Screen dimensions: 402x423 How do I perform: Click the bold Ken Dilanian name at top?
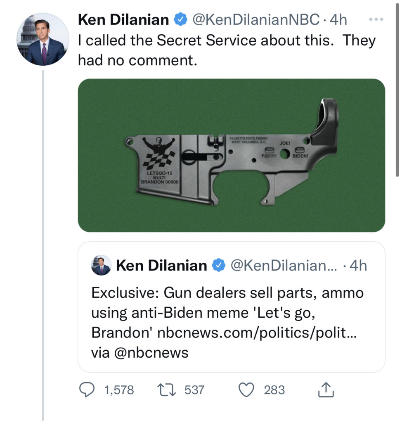(x=123, y=19)
